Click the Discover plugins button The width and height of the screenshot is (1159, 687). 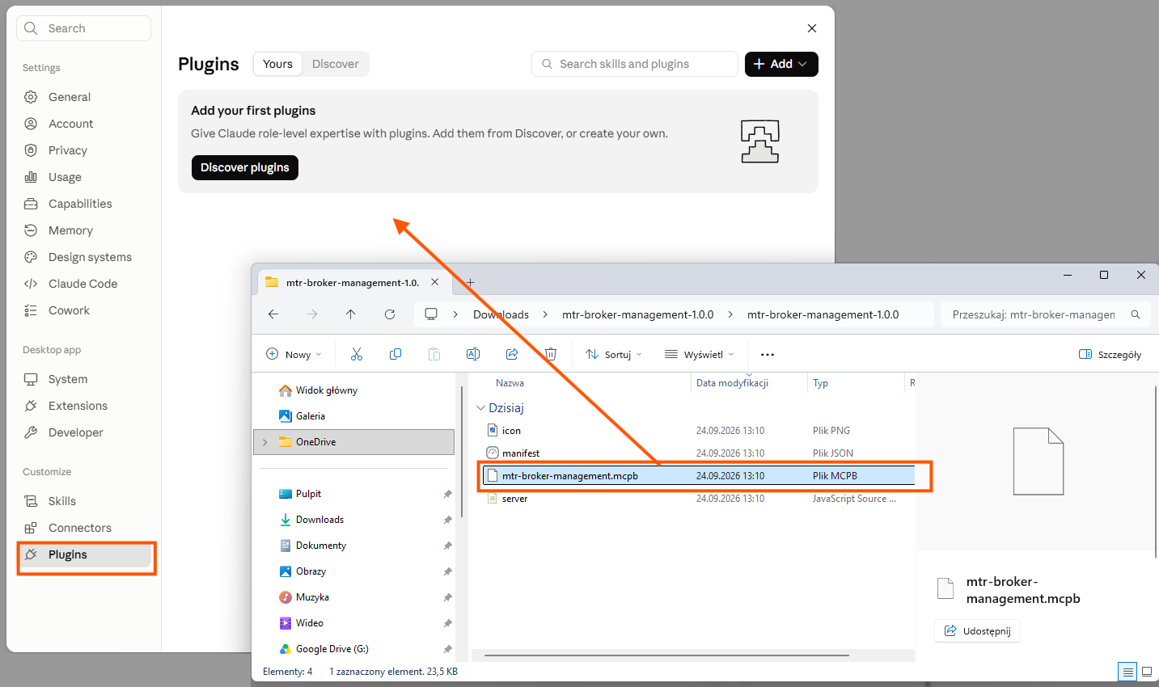pos(245,167)
